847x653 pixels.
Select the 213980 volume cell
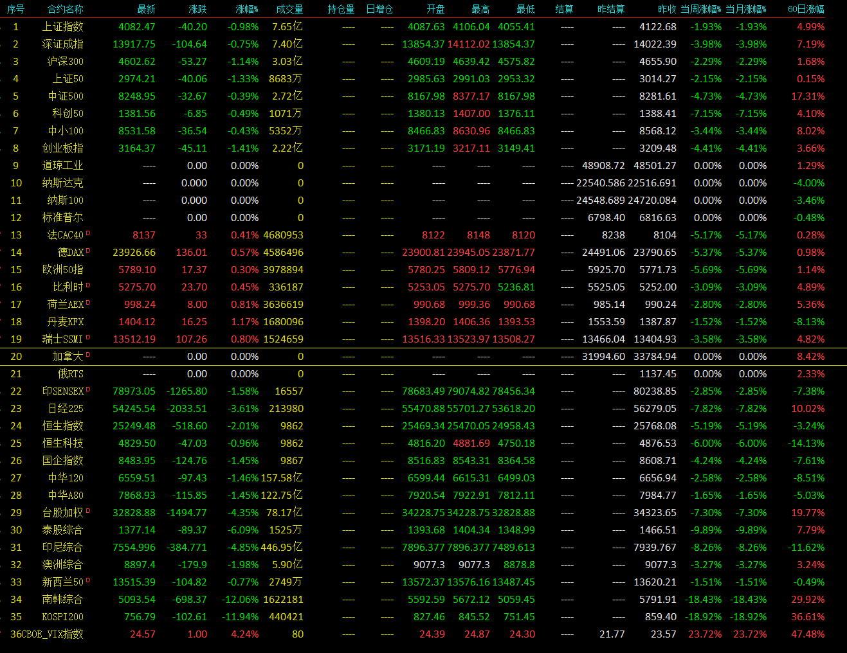tap(286, 409)
